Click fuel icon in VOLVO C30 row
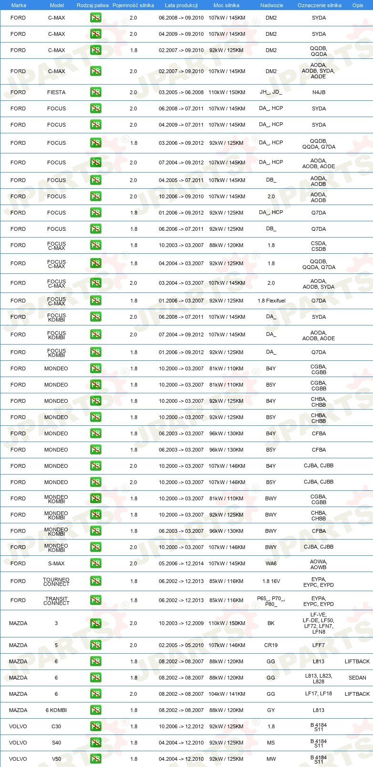This screenshot has width=373, height=767. [95, 726]
